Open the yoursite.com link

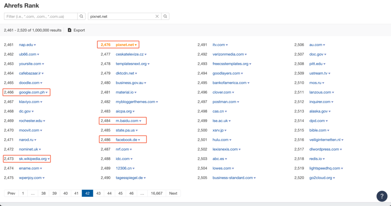30,64
